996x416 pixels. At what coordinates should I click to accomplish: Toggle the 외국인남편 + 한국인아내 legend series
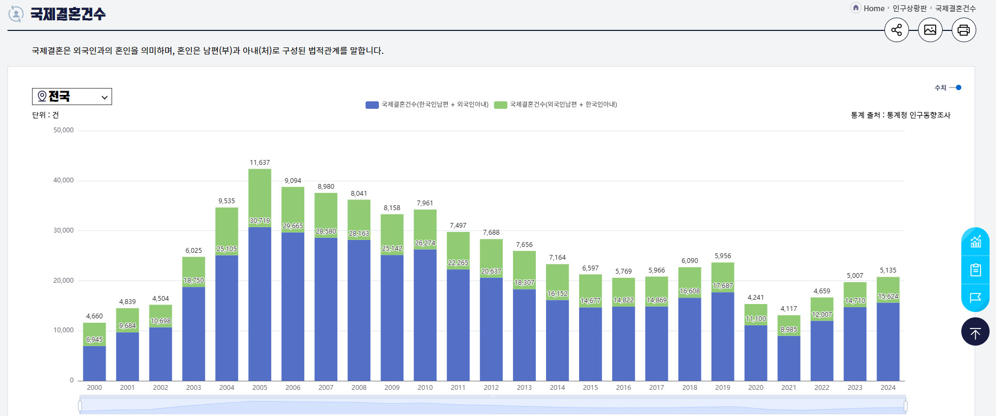[x=556, y=105]
